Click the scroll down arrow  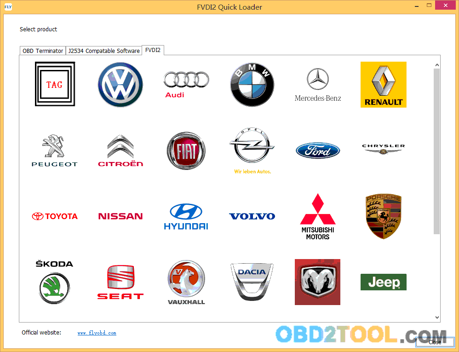(437, 317)
